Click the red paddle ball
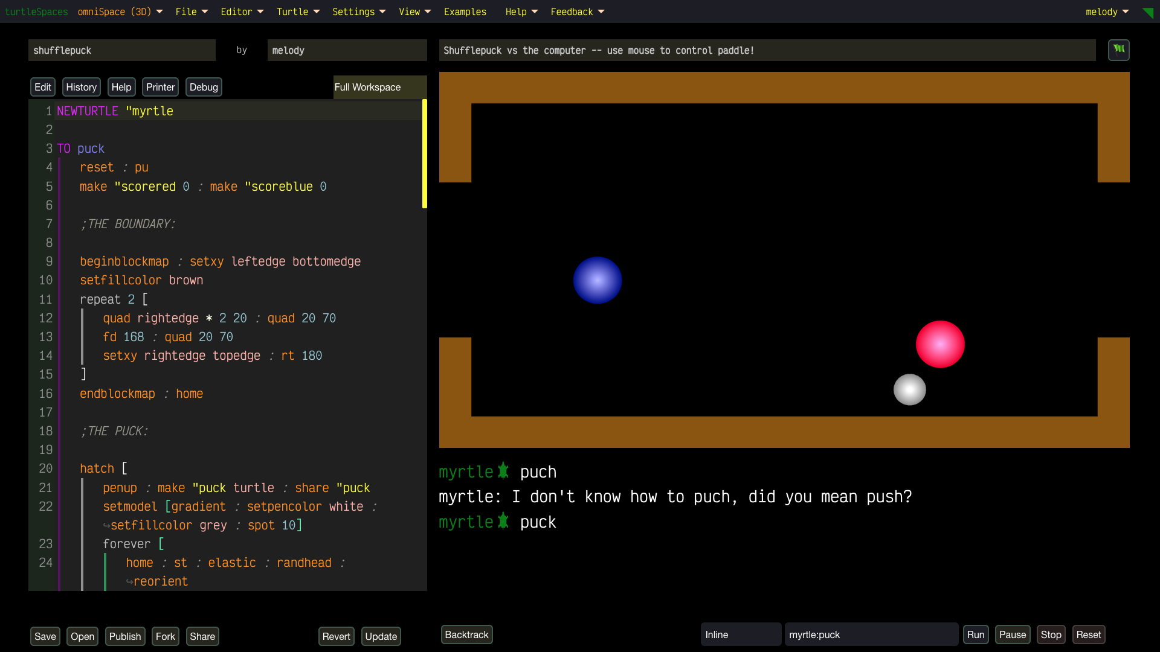Image resolution: width=1160 pixels, height=652 pixels. pos(940,344)
